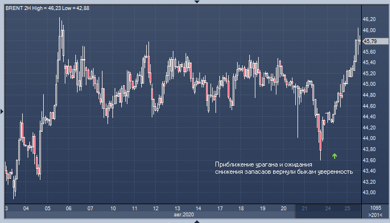Select the current price label 45,79
Viewport: 390px width, 223px height.
[x=370, y=41]
